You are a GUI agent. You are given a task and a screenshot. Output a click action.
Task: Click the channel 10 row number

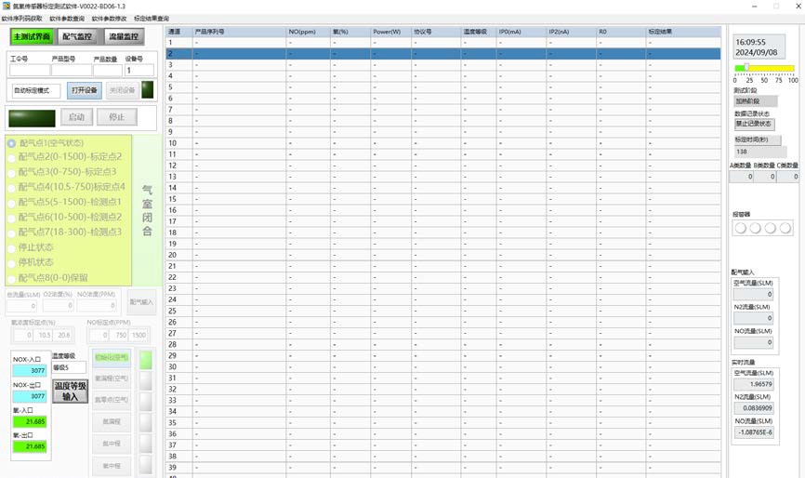coord(173,143)
